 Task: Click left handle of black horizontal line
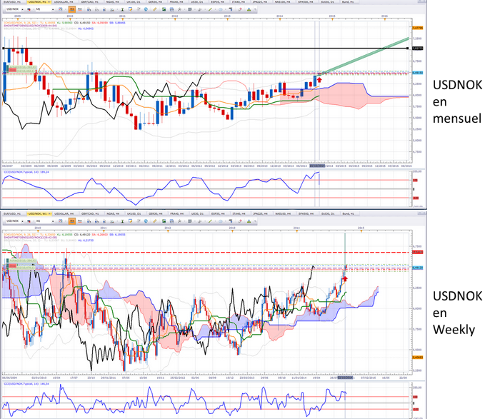(4, 49)
